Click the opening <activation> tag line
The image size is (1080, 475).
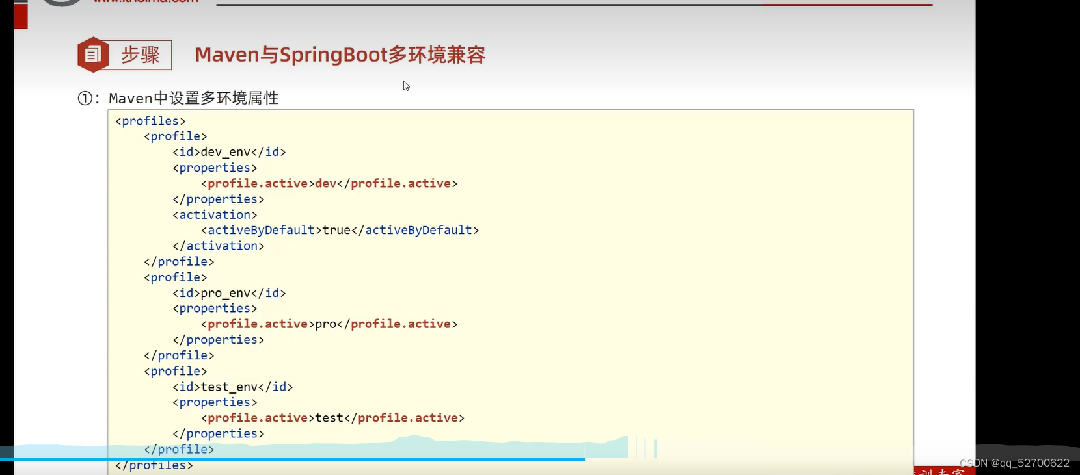[215, 214]
